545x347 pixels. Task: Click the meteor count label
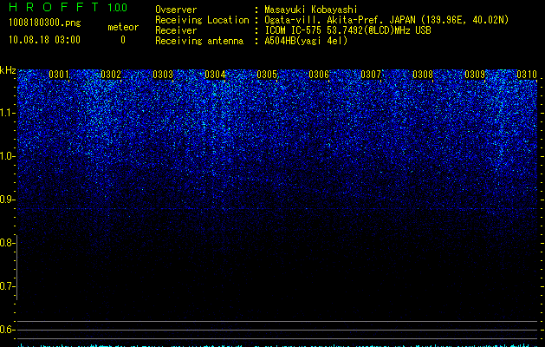(x=123, y=27)
